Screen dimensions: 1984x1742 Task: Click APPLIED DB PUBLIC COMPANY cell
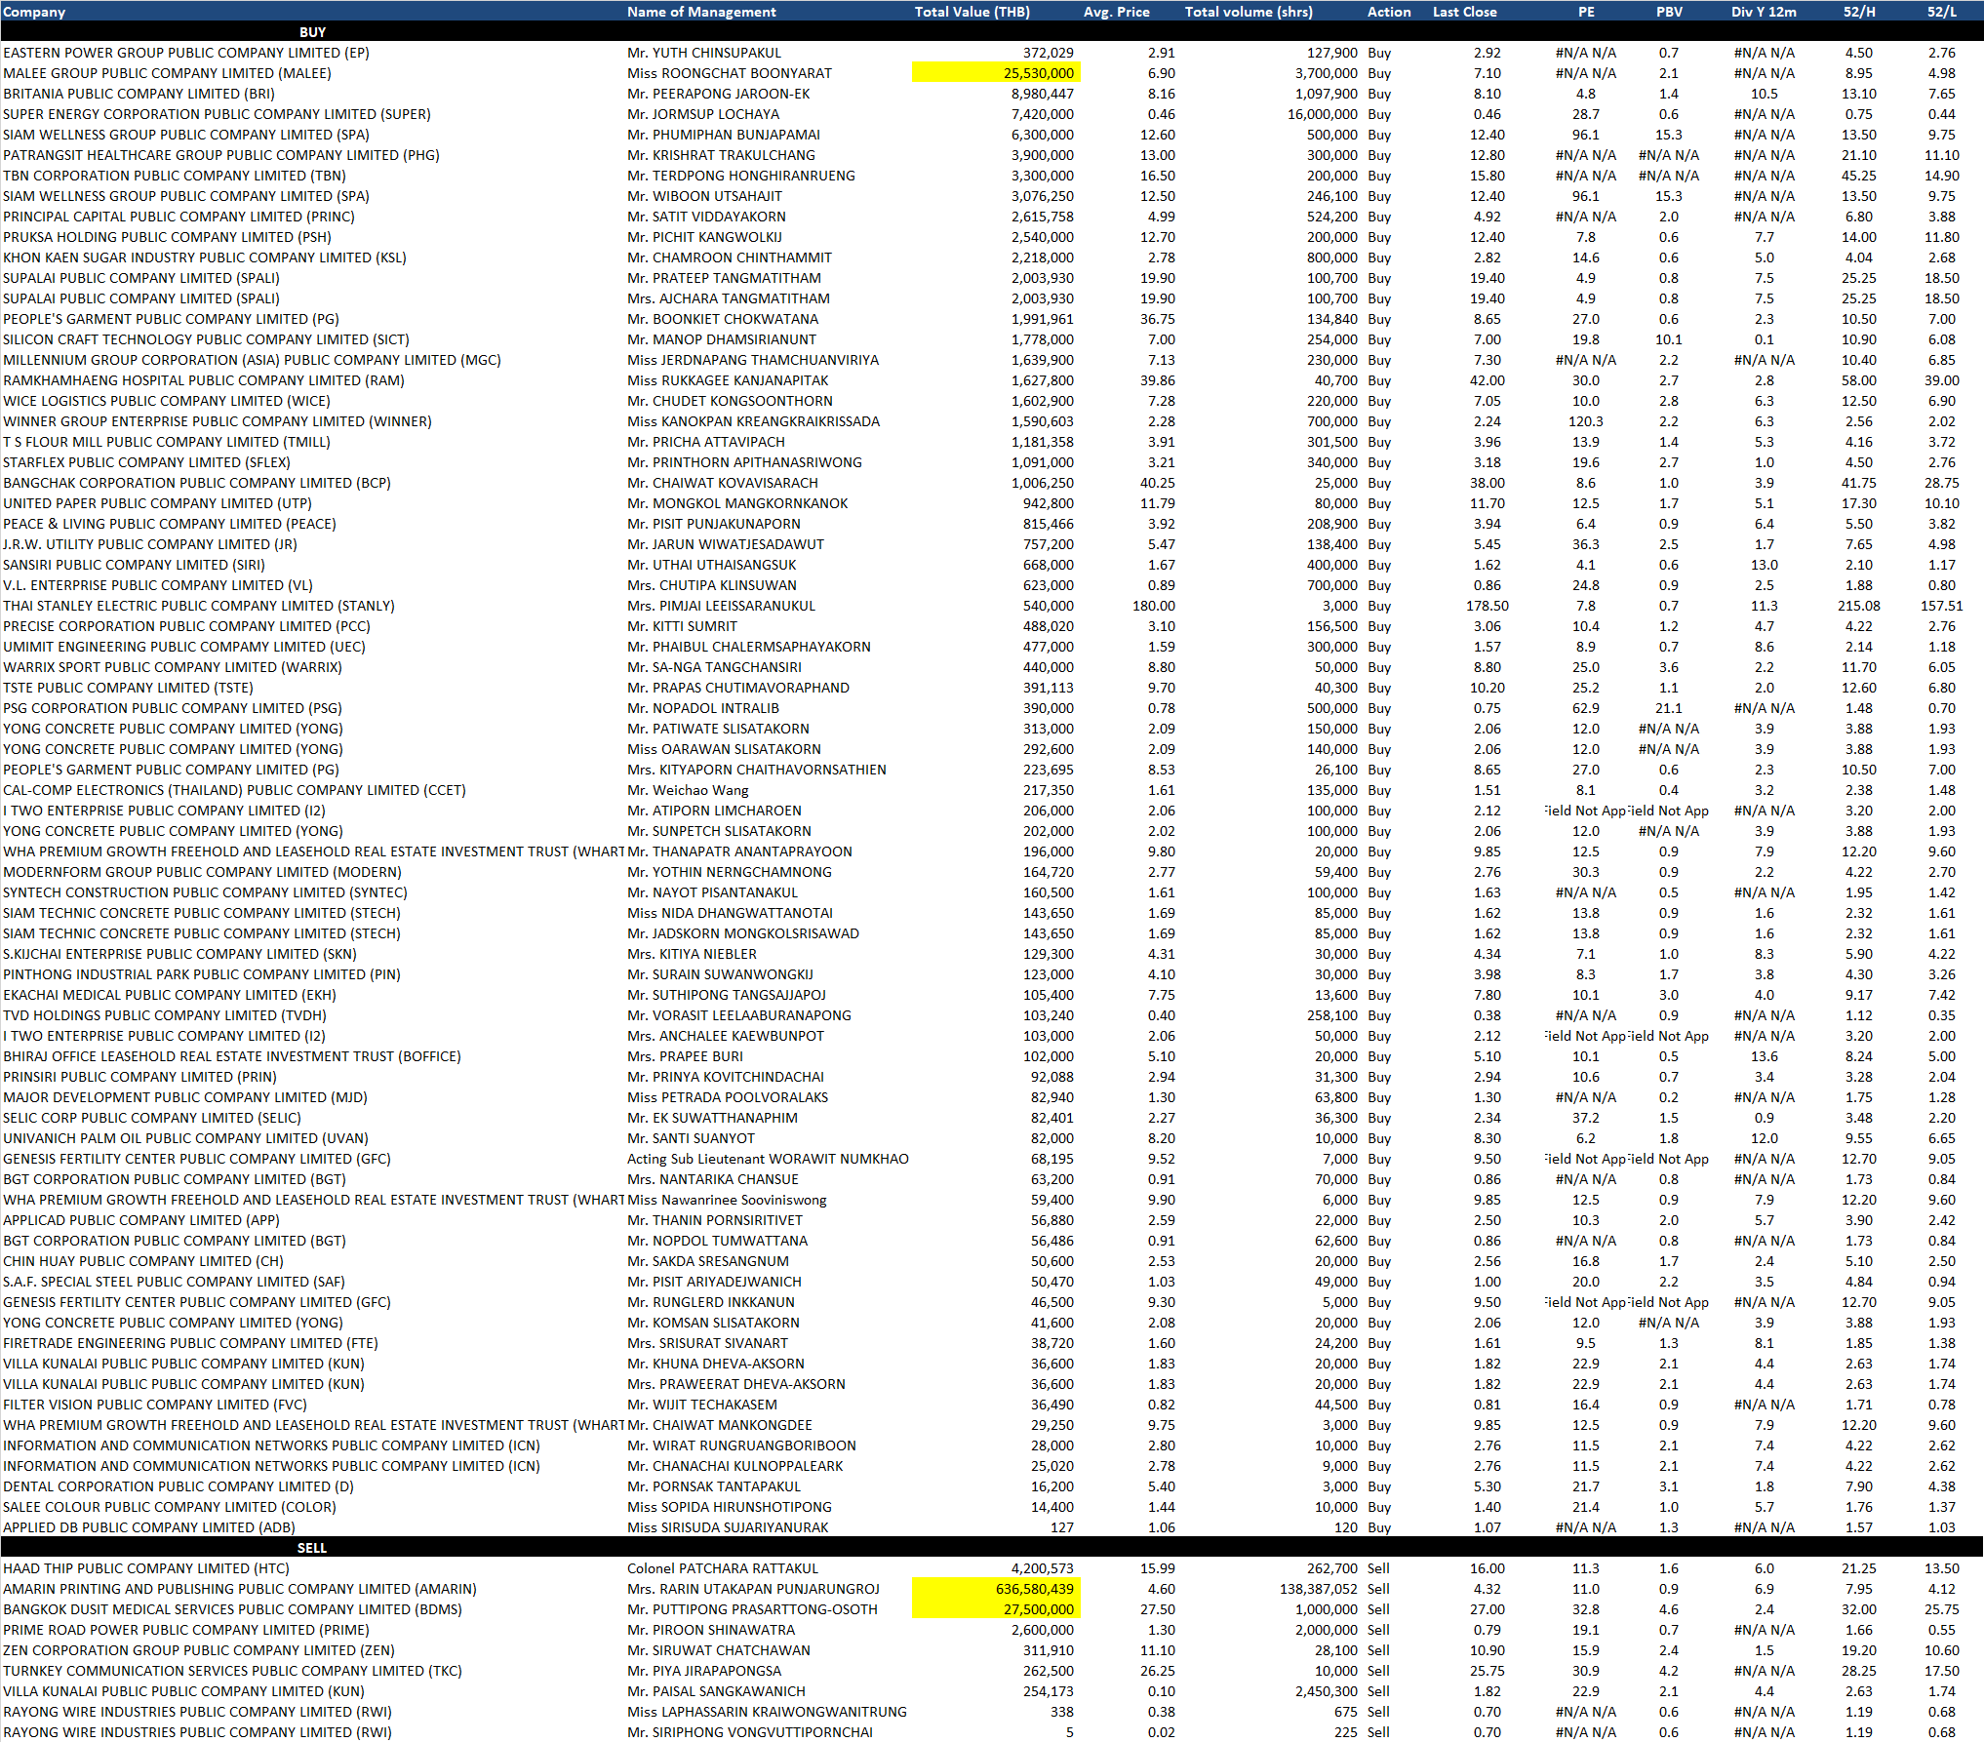tap(148, 1527)
